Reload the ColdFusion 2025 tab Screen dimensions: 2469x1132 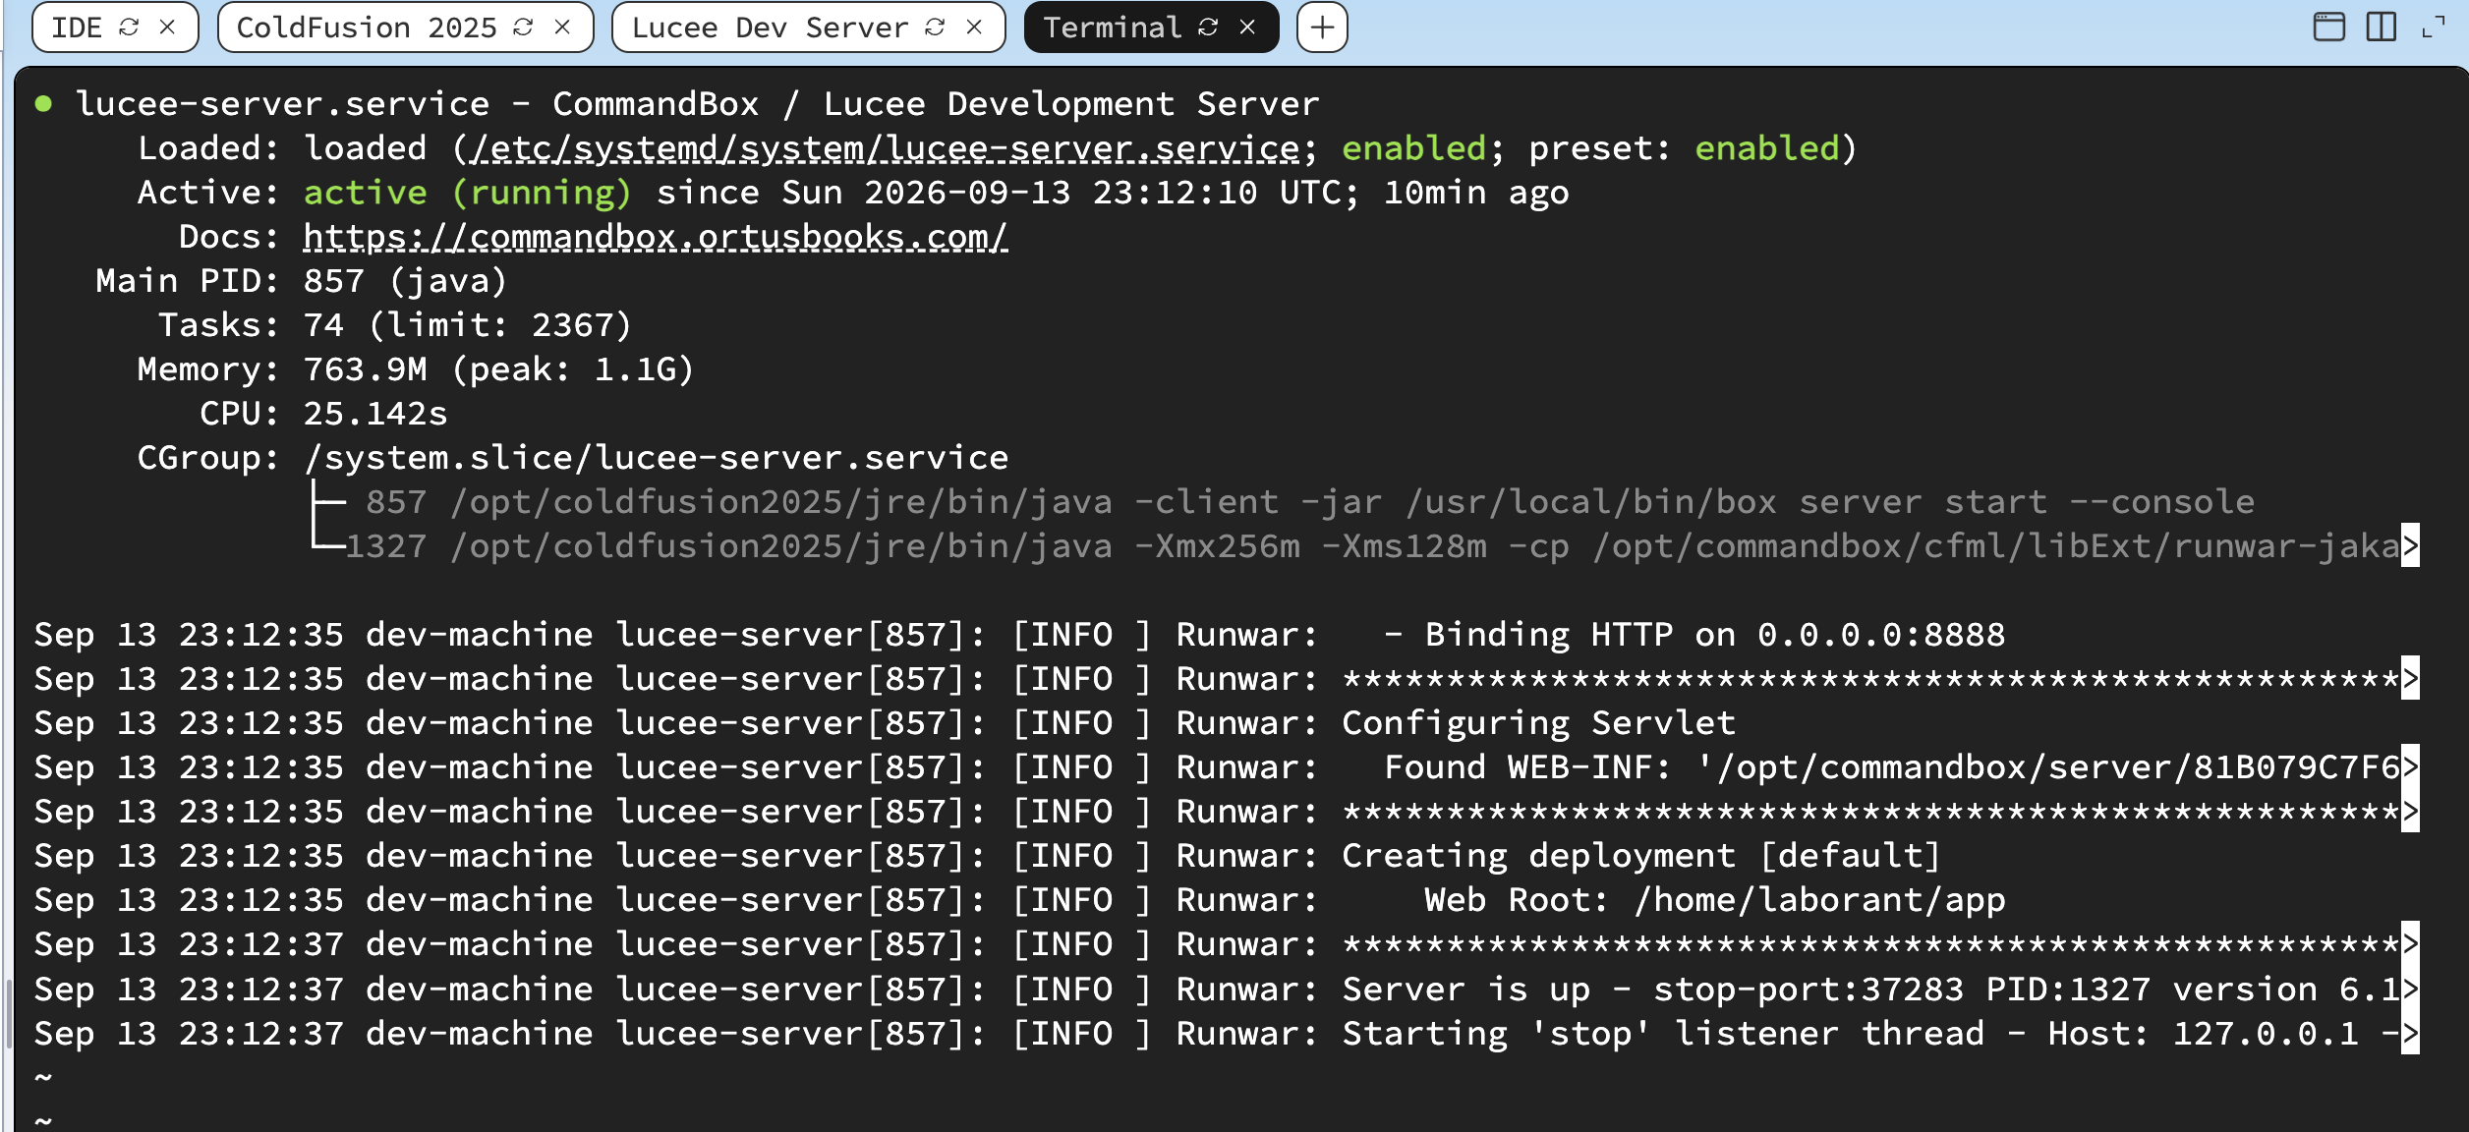coord(523,28)
